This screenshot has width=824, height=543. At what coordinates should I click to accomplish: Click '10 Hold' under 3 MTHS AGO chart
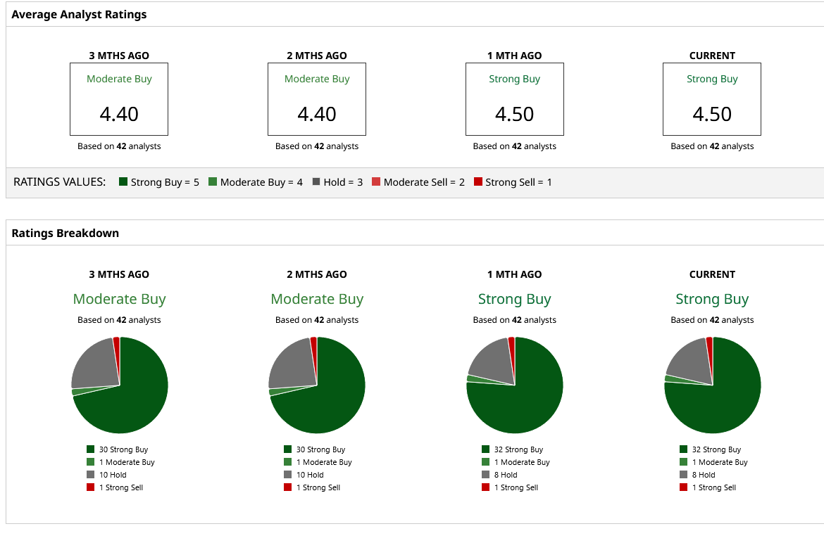point(106,475)
